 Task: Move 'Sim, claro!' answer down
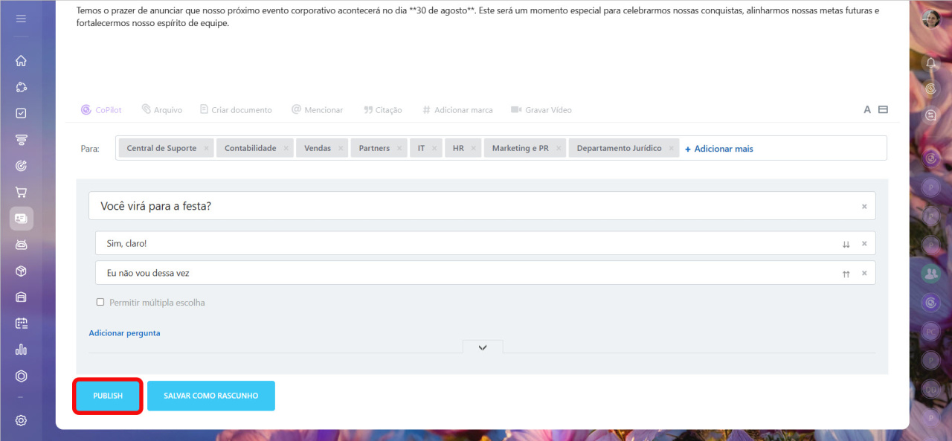click(x=846, y=244)
